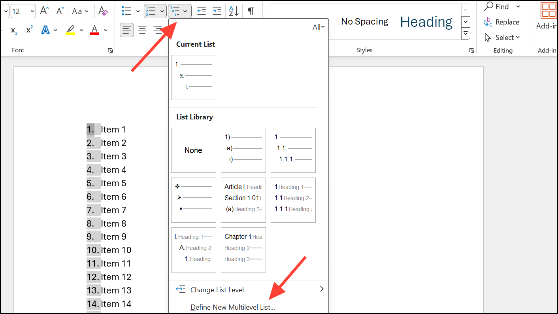Screen dimensions: 558x314
Task: Click the Increase Indent icon
Action: coord(217,11)
